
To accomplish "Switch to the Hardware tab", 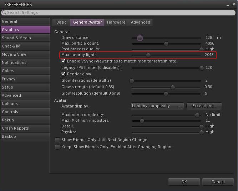I will [116, 22].
